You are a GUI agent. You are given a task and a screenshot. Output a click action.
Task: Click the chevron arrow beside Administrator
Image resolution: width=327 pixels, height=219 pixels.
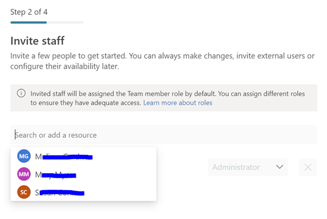tap(279, 167)
